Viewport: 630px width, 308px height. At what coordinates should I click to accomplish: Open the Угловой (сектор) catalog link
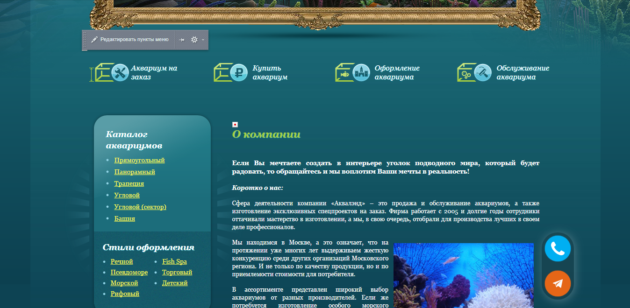tap(140, 207)
